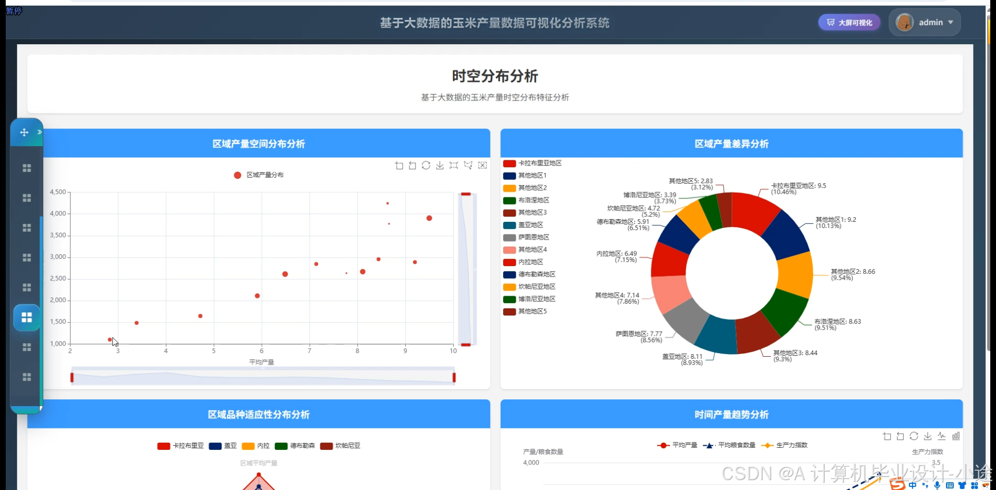This screenshot has height=490, width=996.
Task: Toggle 萨图恩地区 pie legend item
Action: point(526,237)
